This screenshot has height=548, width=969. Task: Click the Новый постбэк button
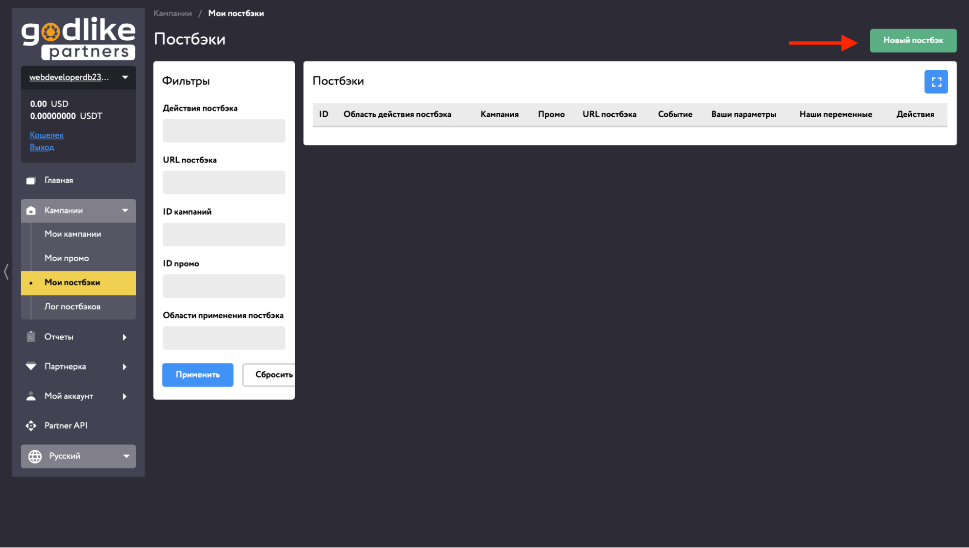(x=913, y=40)
